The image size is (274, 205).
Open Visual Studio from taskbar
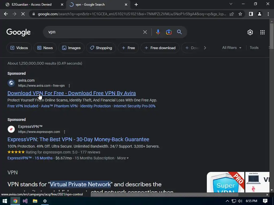tap(25, 201)
